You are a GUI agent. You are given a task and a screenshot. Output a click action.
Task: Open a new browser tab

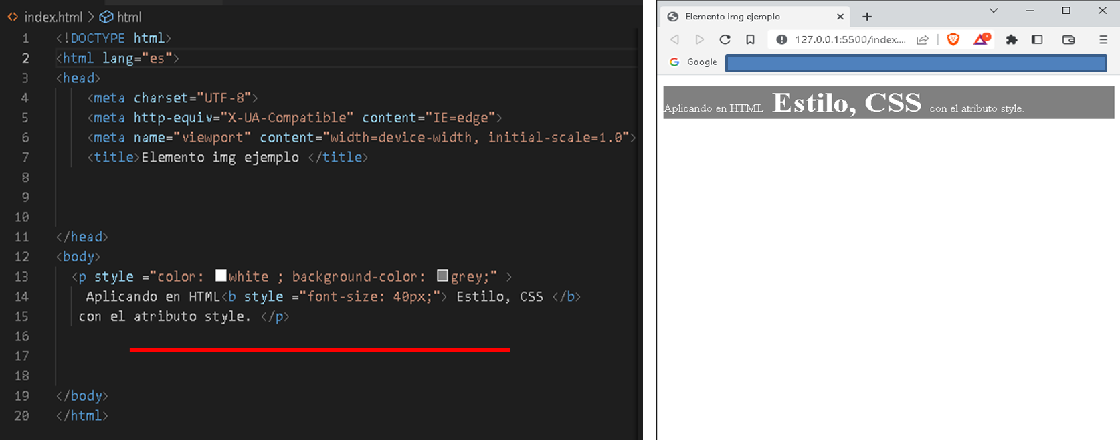[x=867, y=17]
